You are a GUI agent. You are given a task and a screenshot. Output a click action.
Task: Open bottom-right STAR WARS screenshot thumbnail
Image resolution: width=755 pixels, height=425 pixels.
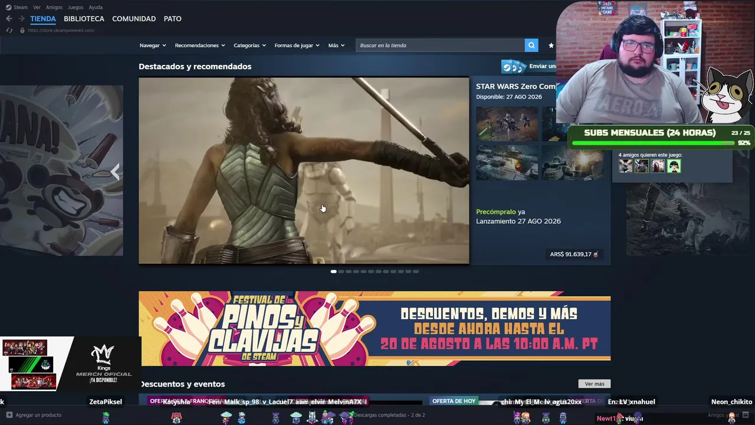573,162
